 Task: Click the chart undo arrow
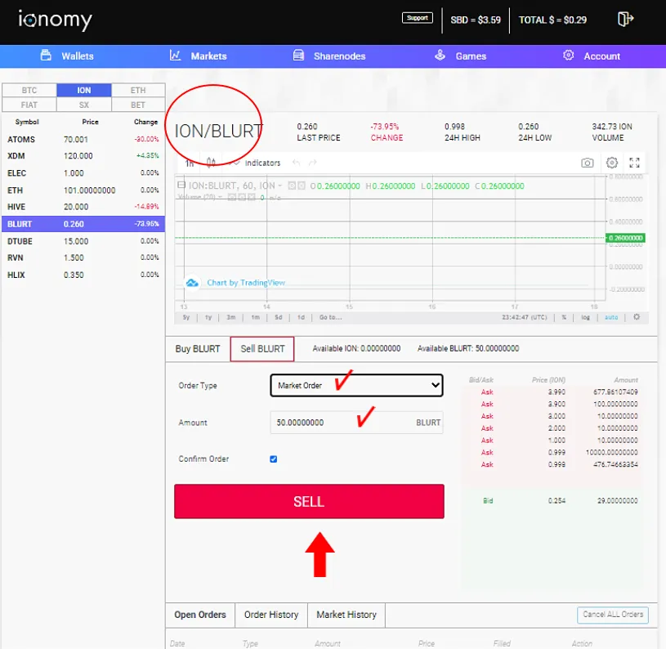(x=297, y=163)
